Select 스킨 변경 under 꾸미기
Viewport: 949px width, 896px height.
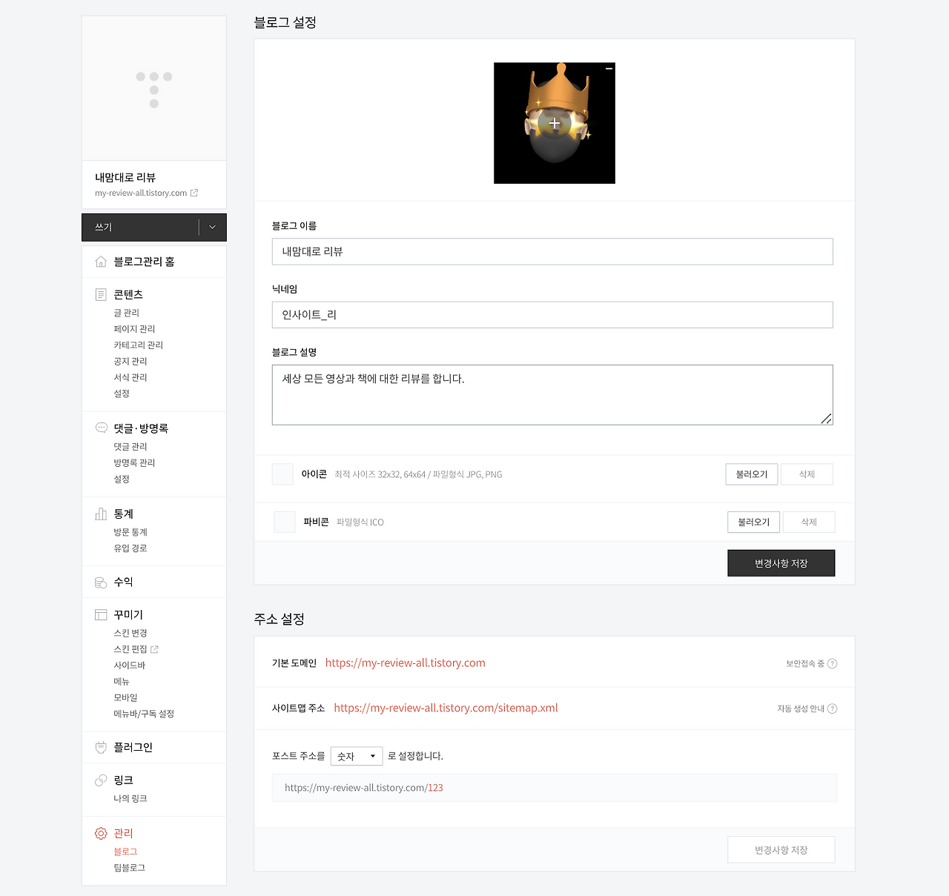click(x=130, y=633)
